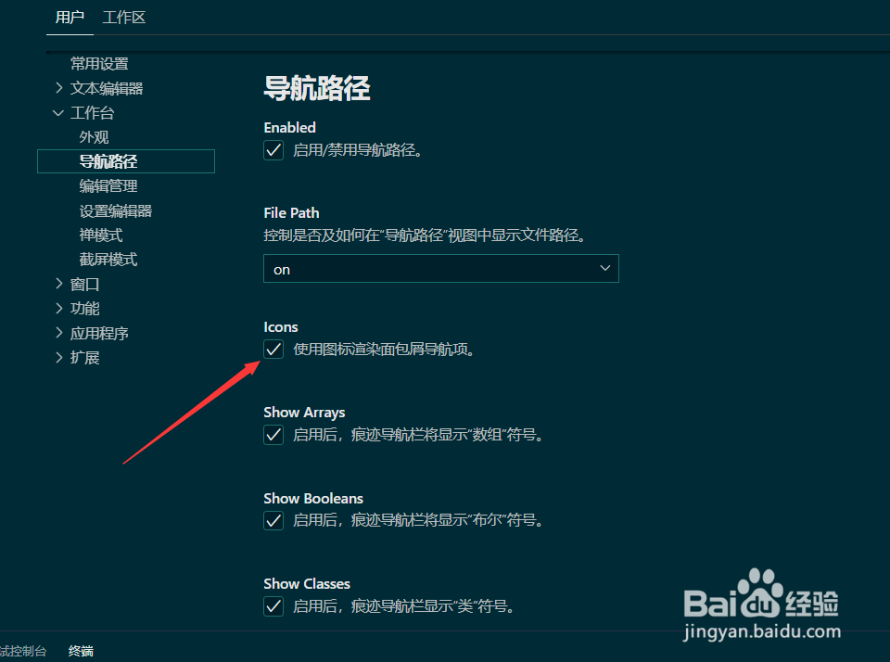Open the 外观 settings page

94,136
